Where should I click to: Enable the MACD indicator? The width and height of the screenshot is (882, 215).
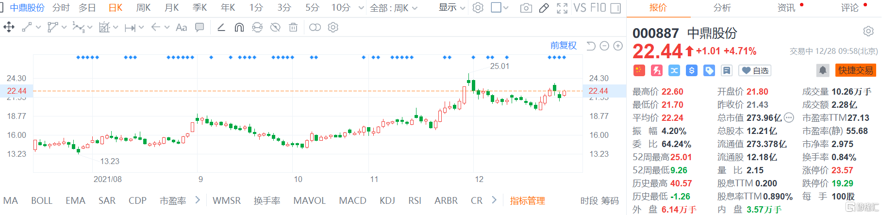coord(352,200)
